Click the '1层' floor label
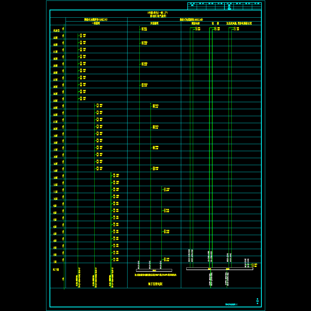 [55, 261]
